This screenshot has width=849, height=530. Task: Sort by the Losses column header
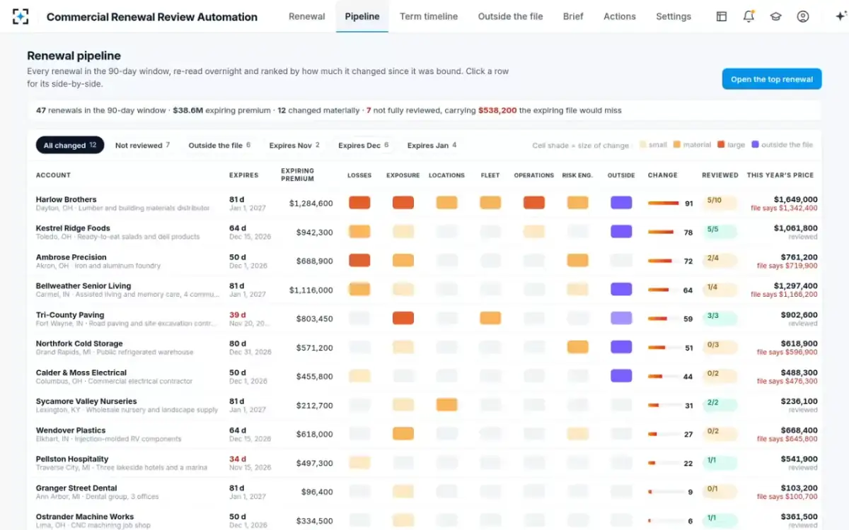[x=359, y=175]
